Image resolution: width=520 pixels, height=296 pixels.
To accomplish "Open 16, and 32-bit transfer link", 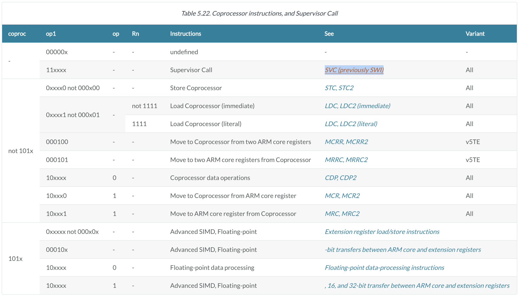I will pyautogui.click(x=417, y=286).
